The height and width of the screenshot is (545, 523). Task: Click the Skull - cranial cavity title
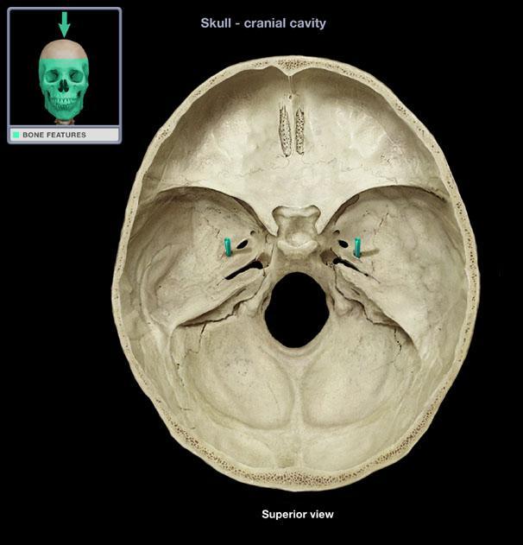[263, 23]
